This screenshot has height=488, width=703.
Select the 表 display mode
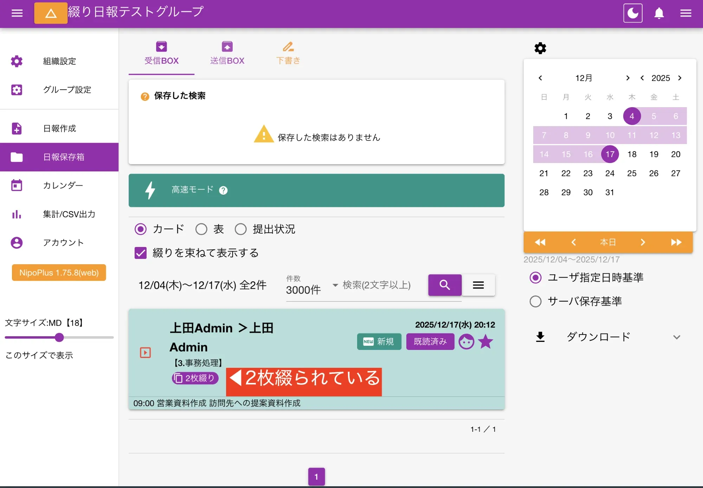[201, 229]
